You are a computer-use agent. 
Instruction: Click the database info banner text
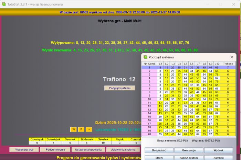(x=120, y=12)
